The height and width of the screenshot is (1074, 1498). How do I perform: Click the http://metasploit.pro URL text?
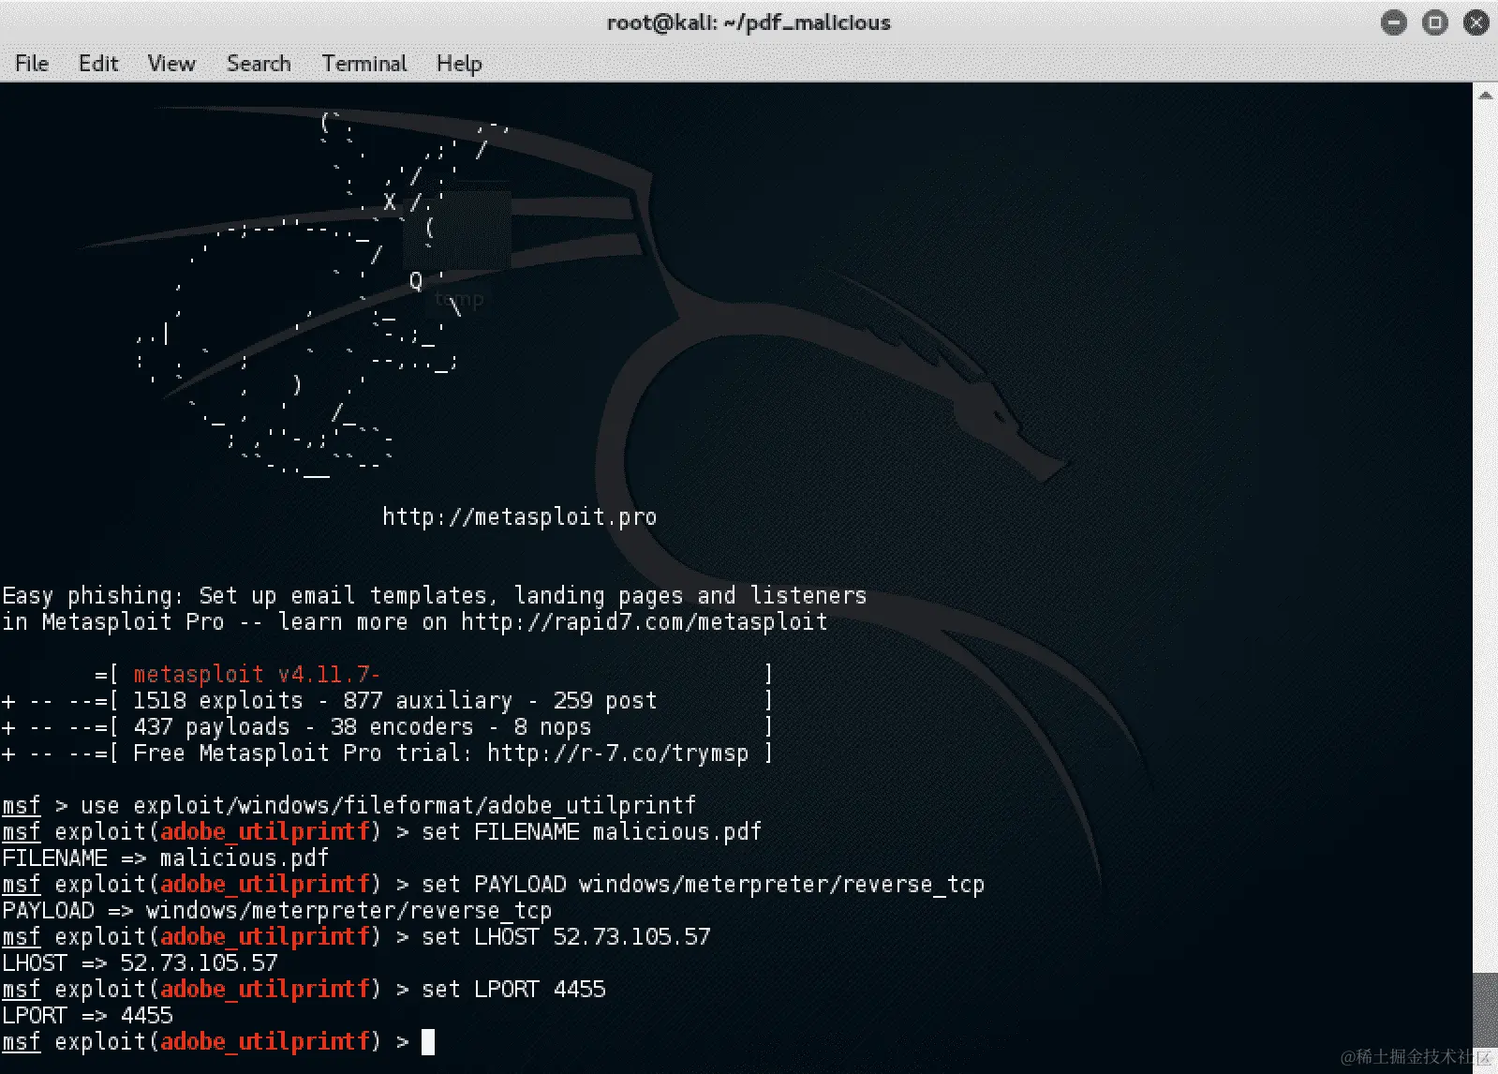click(x=519, y=516)
